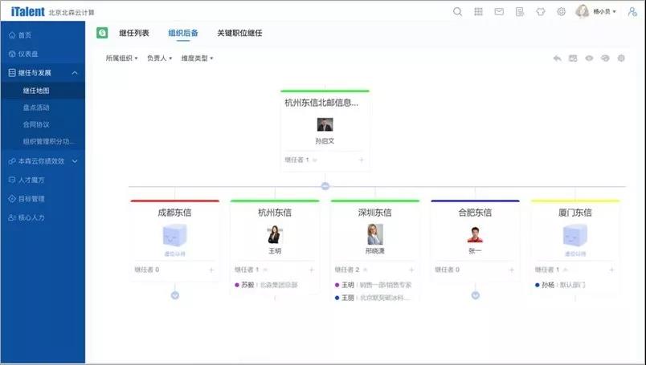Add successor in 成都东信 card with plus

click(211, 270)
